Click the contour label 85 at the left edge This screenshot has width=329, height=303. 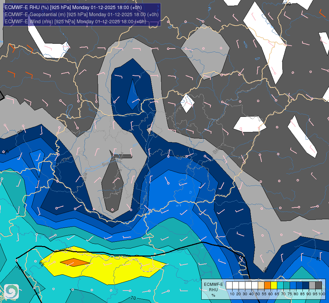[6, 152]
